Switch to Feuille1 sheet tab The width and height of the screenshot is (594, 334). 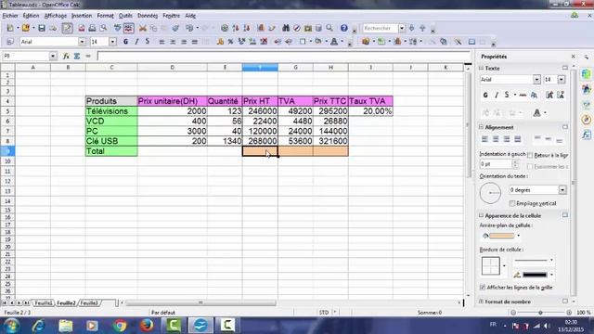pos(44,303)
